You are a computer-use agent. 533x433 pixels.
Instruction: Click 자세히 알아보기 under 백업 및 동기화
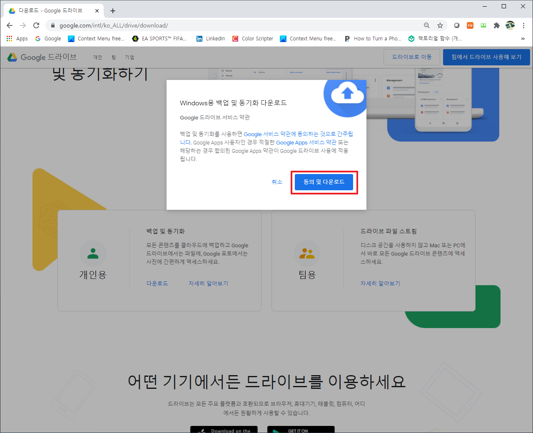click(x=208, y=283)
